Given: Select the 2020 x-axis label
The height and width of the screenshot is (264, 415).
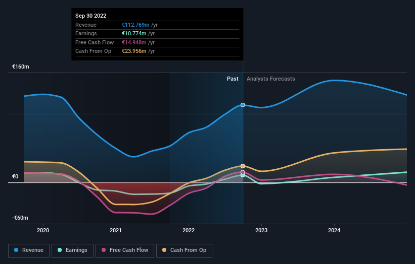Looking at the screenshot, I should click(x=43, y=230).
